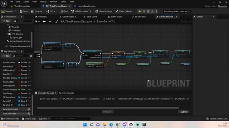Start Play in editor

click(140, 11)
